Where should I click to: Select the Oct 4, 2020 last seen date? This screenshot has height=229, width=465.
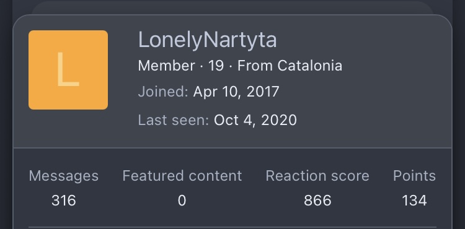point(255,120)
